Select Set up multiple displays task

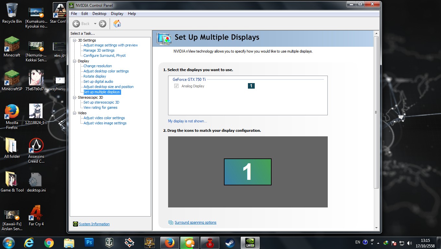102,92
